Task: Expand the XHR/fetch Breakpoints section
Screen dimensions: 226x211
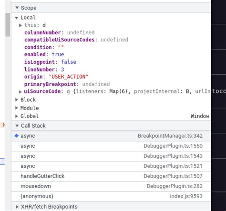Action: pyautogui.click(x=17, y=207)
